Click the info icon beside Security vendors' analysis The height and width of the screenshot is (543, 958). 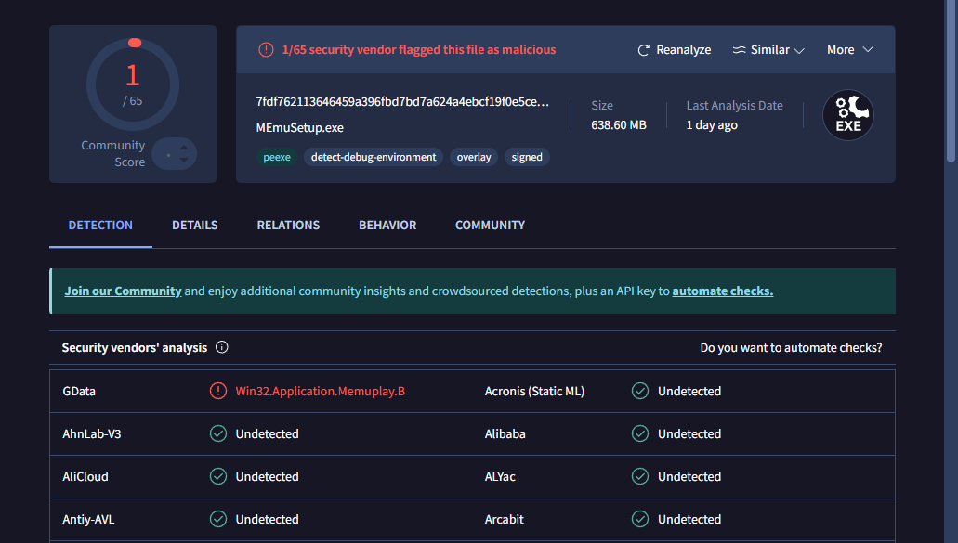(x=222, y=347)
